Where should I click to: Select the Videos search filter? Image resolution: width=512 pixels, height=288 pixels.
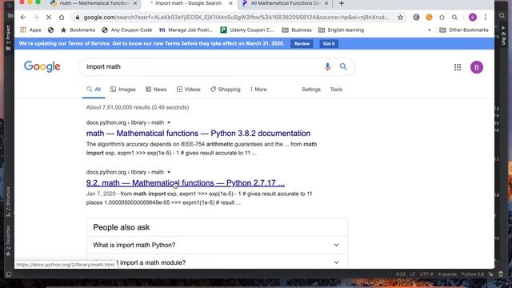click(189, 89)
